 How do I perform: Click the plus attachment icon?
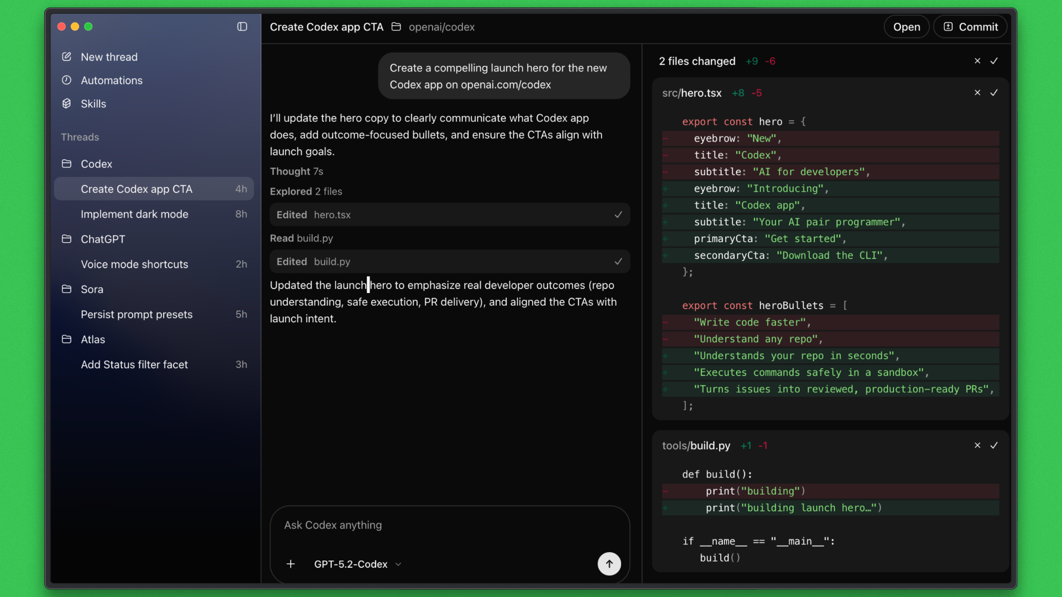click(x=290, y=564)
